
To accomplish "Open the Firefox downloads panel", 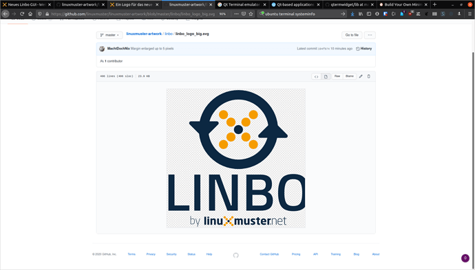I will (352, 14).
